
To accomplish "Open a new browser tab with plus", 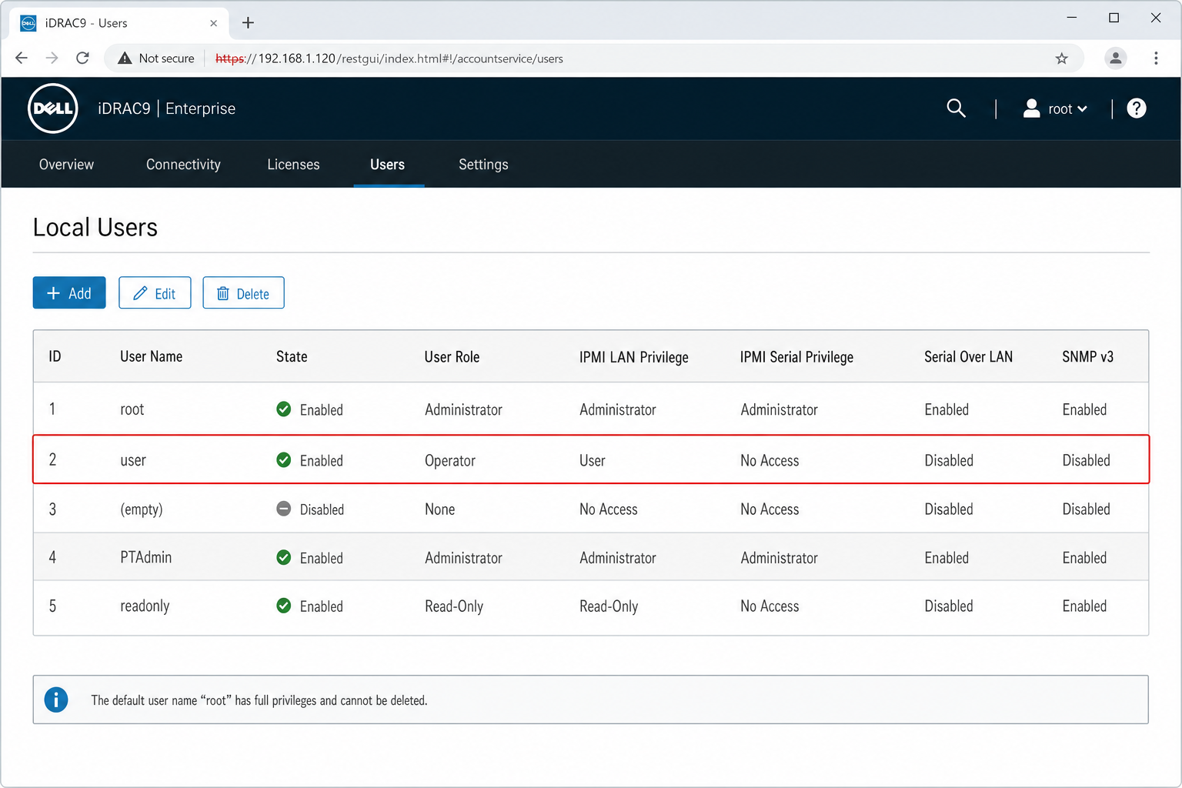I will (248, 23).
